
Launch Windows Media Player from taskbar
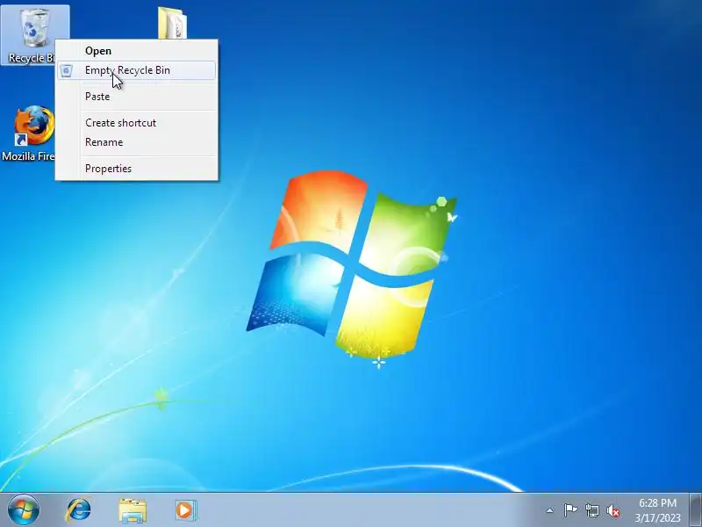pos(185,510)
